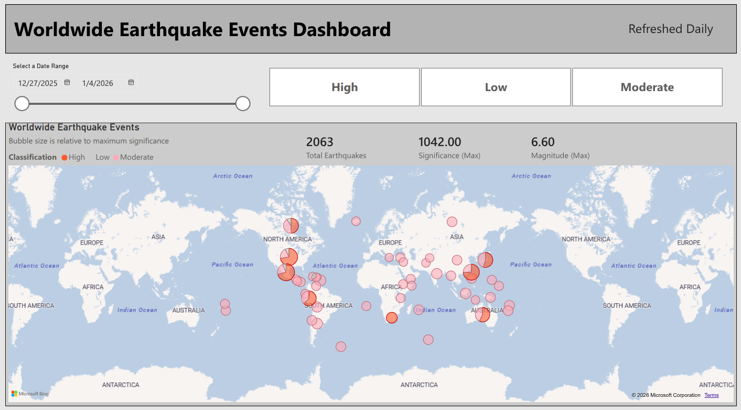The image size is (741, 410).
Task: Toggle the Low classification slicer button
Action: coord(496,87)
